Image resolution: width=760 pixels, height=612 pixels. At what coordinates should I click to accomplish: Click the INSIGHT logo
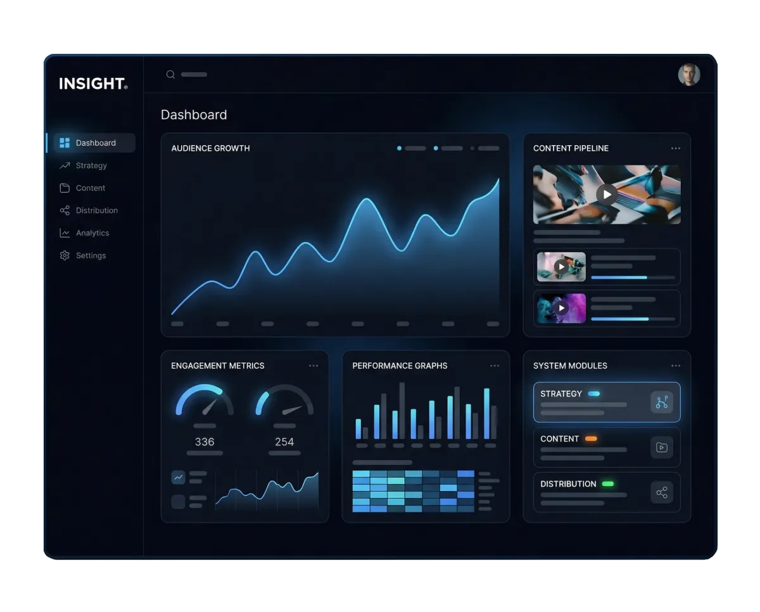tap(94, 84)
